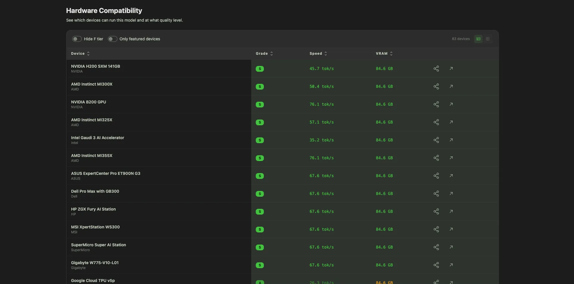Switch to table list view

[478, 39]
